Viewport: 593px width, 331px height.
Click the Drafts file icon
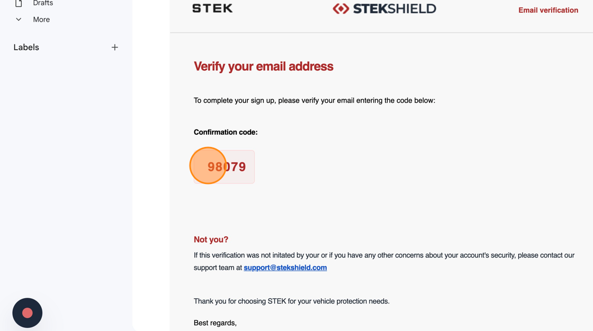tap(19, 3)
